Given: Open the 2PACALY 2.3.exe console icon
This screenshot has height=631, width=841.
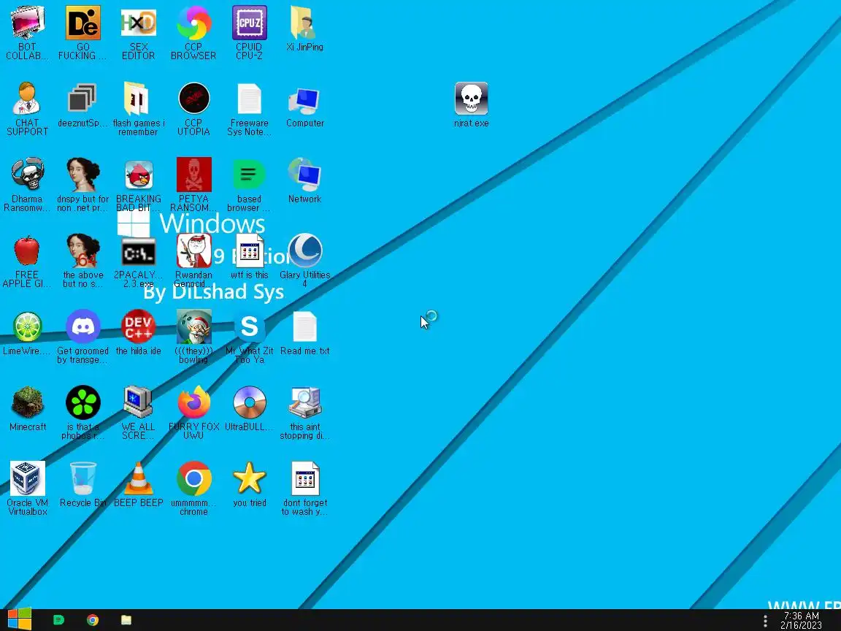Looking at the screenshot, I should coord(139,261).
